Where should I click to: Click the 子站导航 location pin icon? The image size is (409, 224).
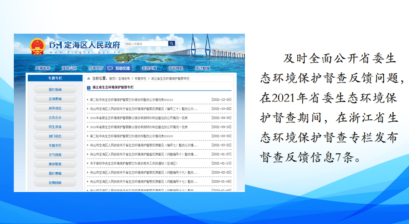pos(164,68)
